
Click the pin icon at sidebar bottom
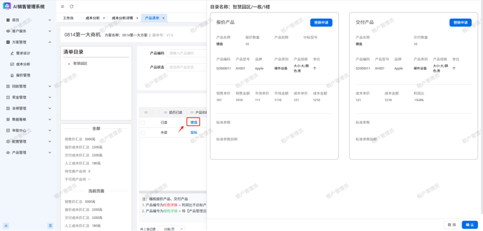49,225
